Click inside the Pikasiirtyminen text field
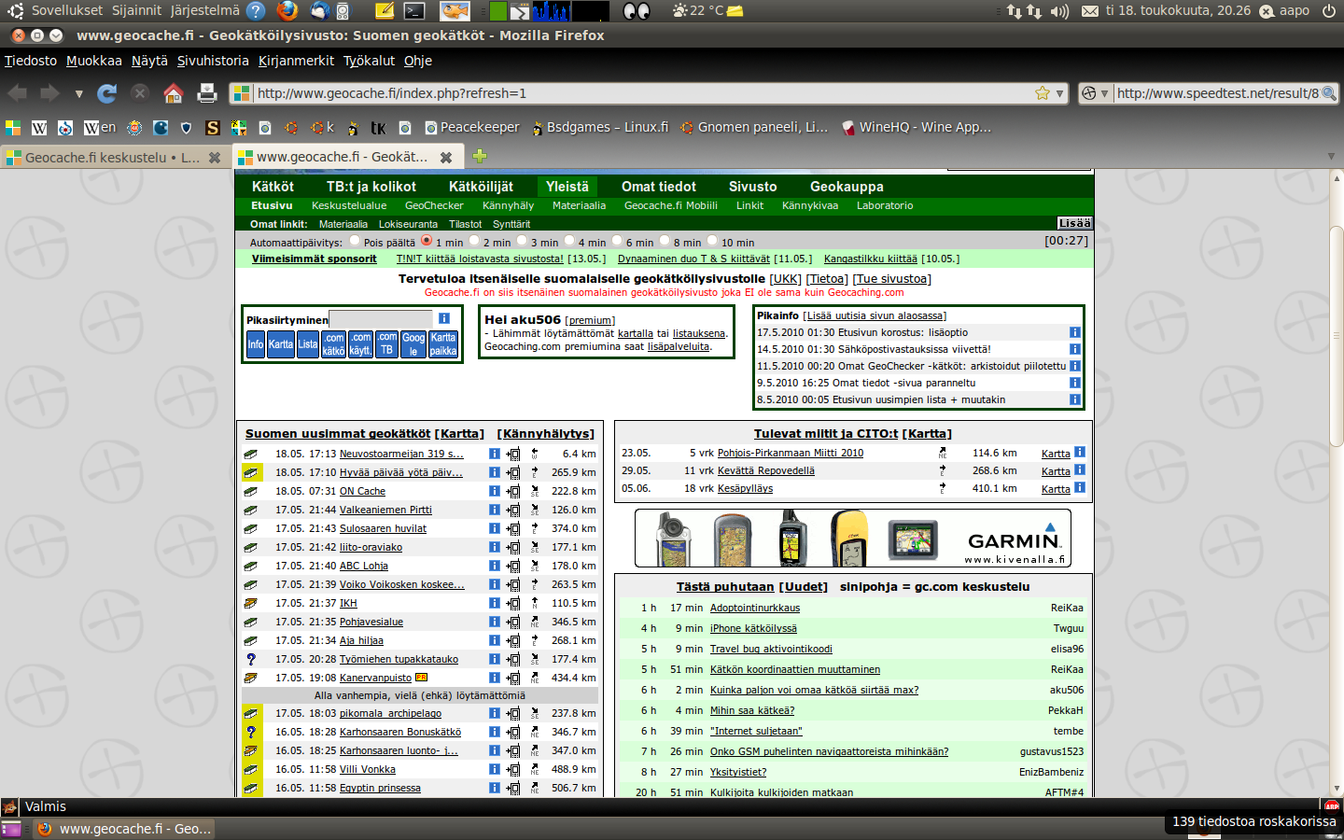Viewport: 1344px width, 840px height. tap(380, 319)
